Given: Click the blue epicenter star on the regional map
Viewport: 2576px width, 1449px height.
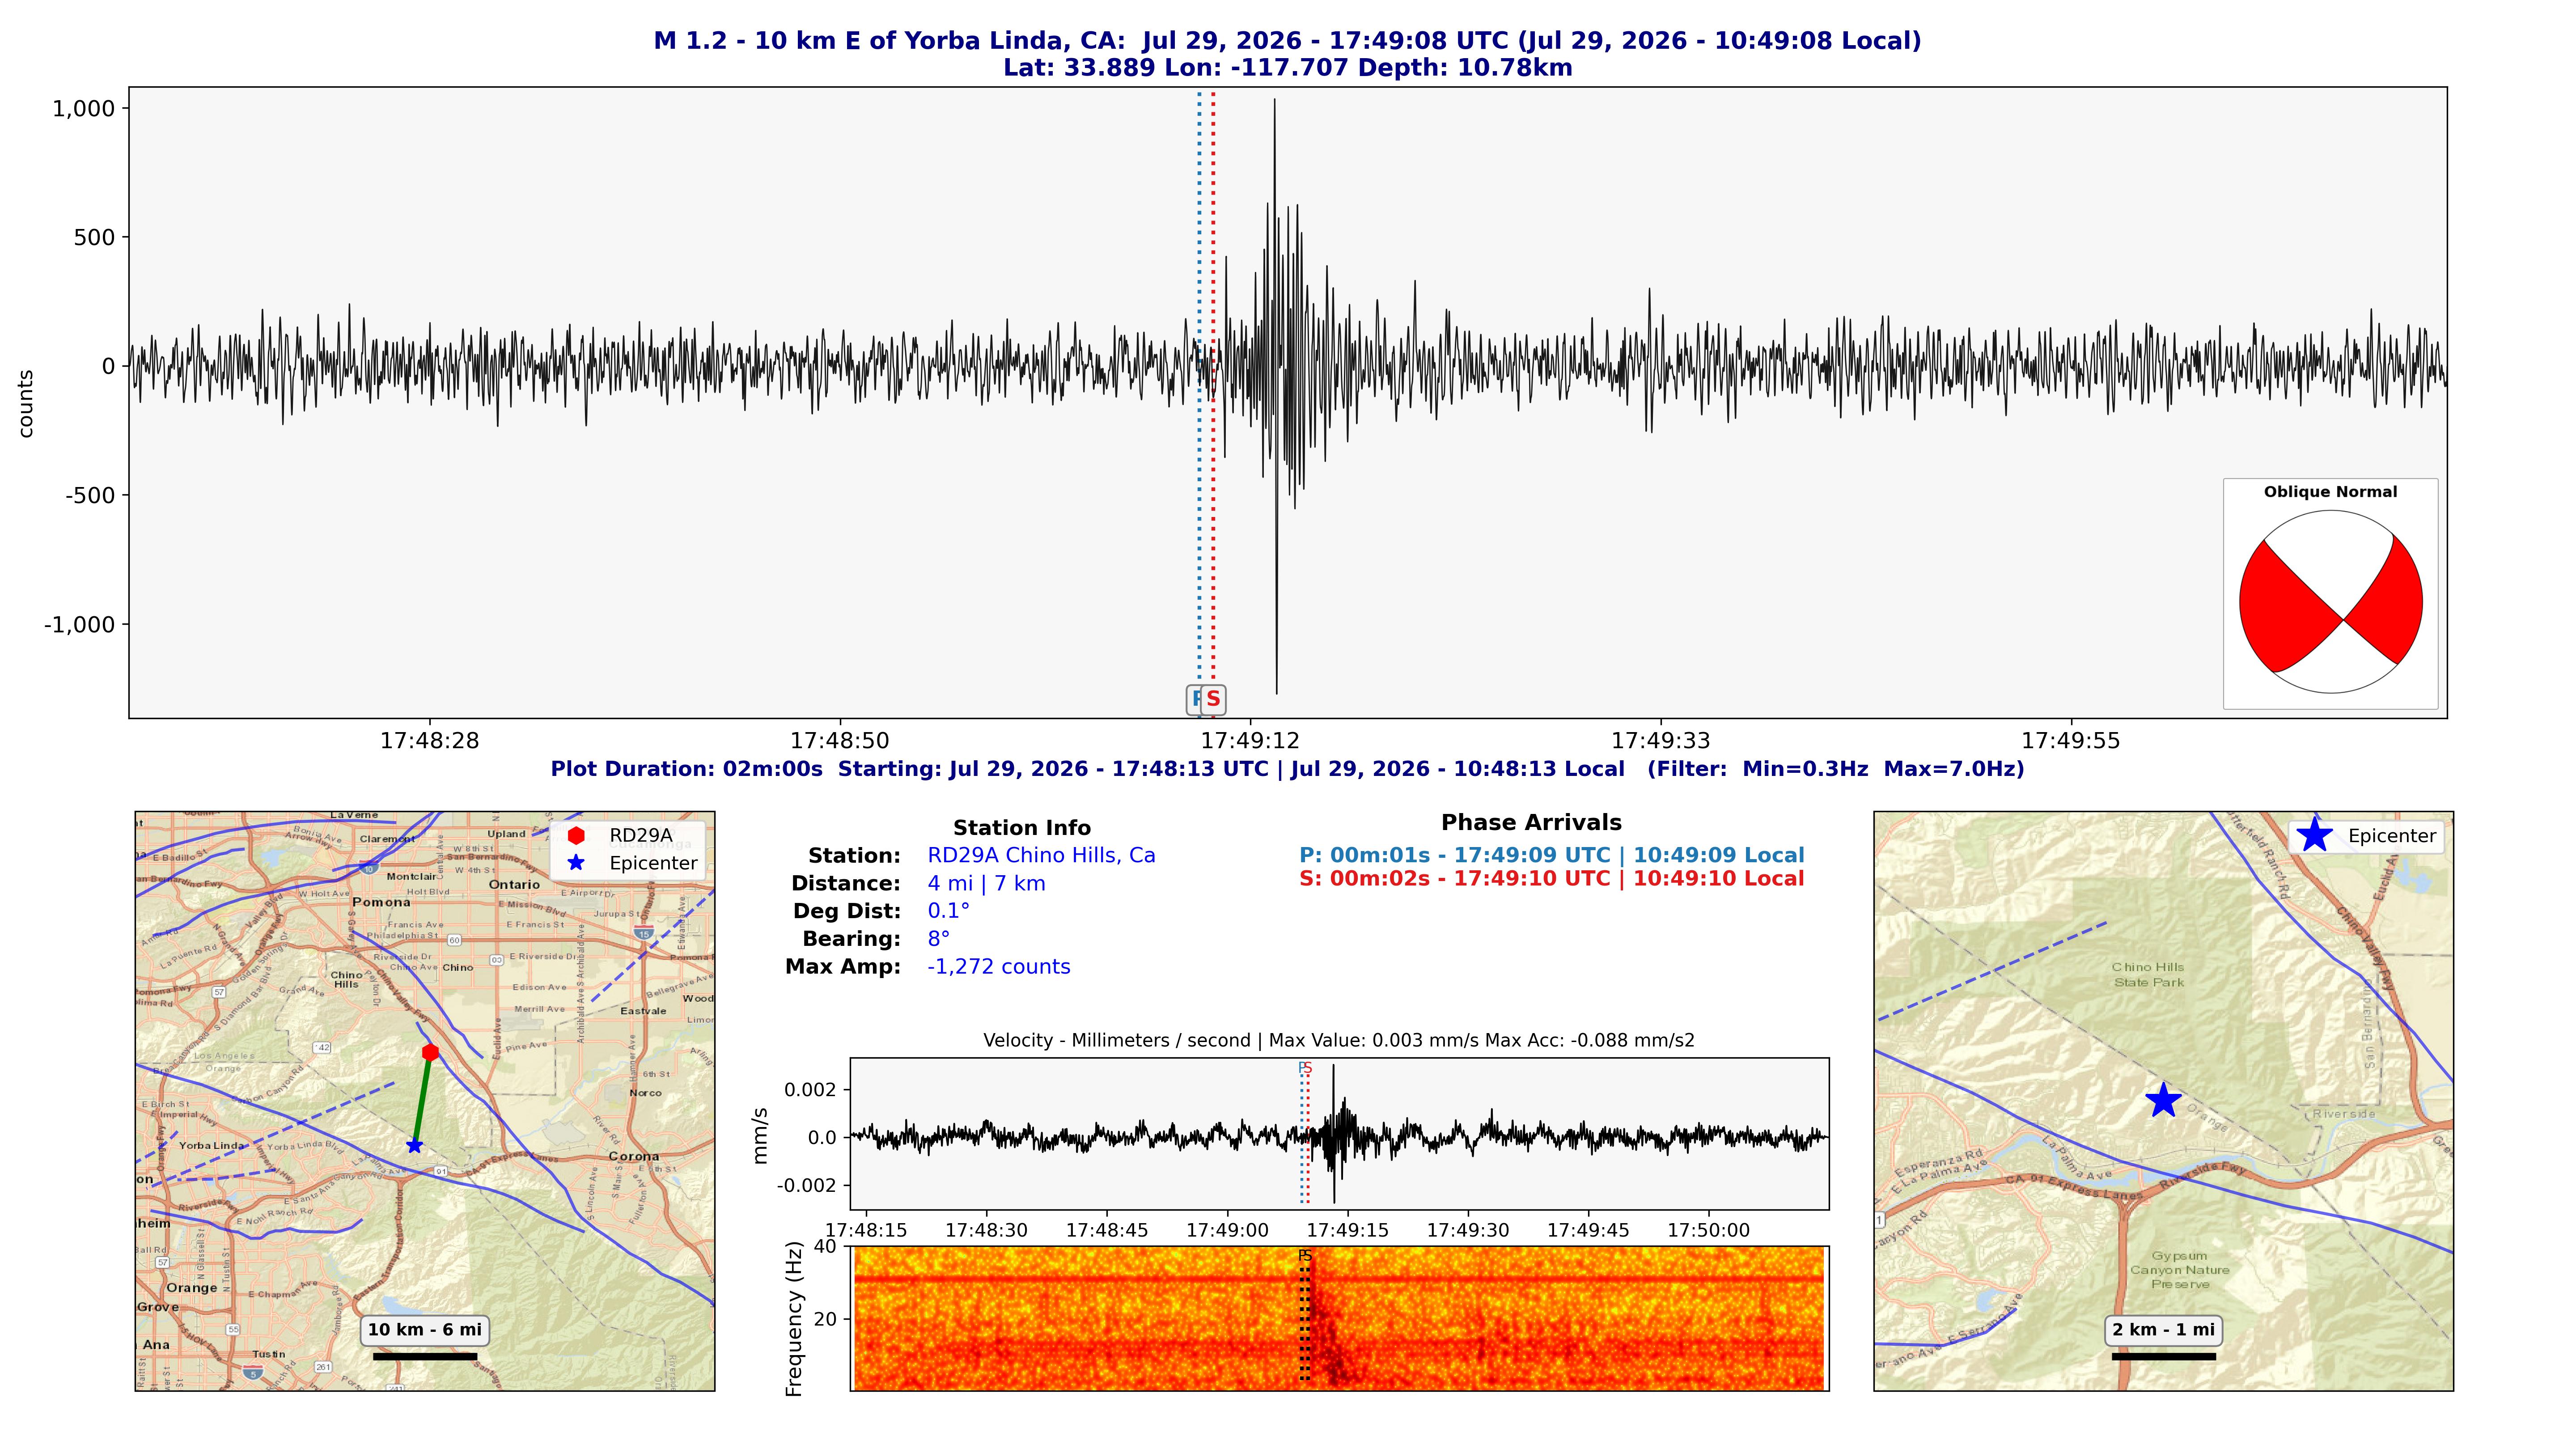Looking at the screenshot, I should click(x=414, y=1145).
